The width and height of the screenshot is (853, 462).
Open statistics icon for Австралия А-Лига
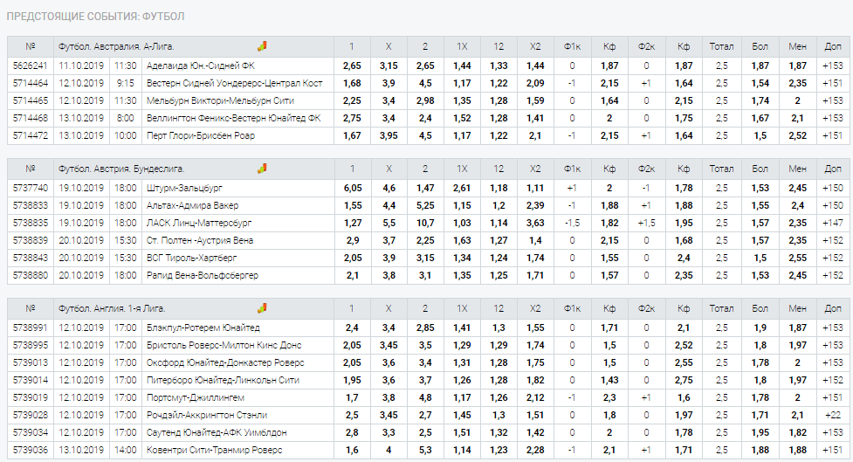pos(262,46)
